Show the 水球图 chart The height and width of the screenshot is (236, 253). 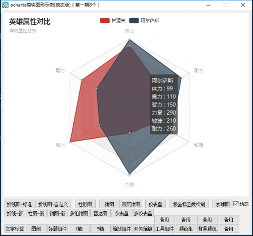coord(223,204)
